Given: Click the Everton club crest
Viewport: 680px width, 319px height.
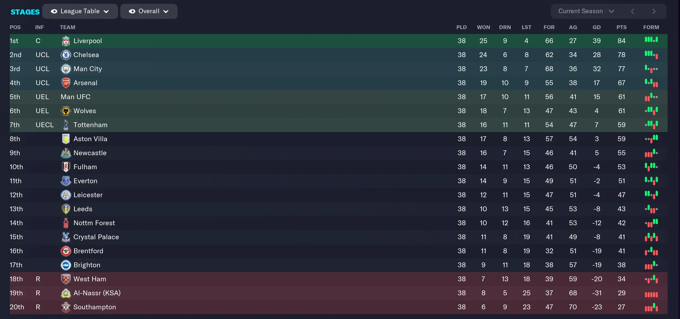Looking at the screenshot, I should coord(66,181).
